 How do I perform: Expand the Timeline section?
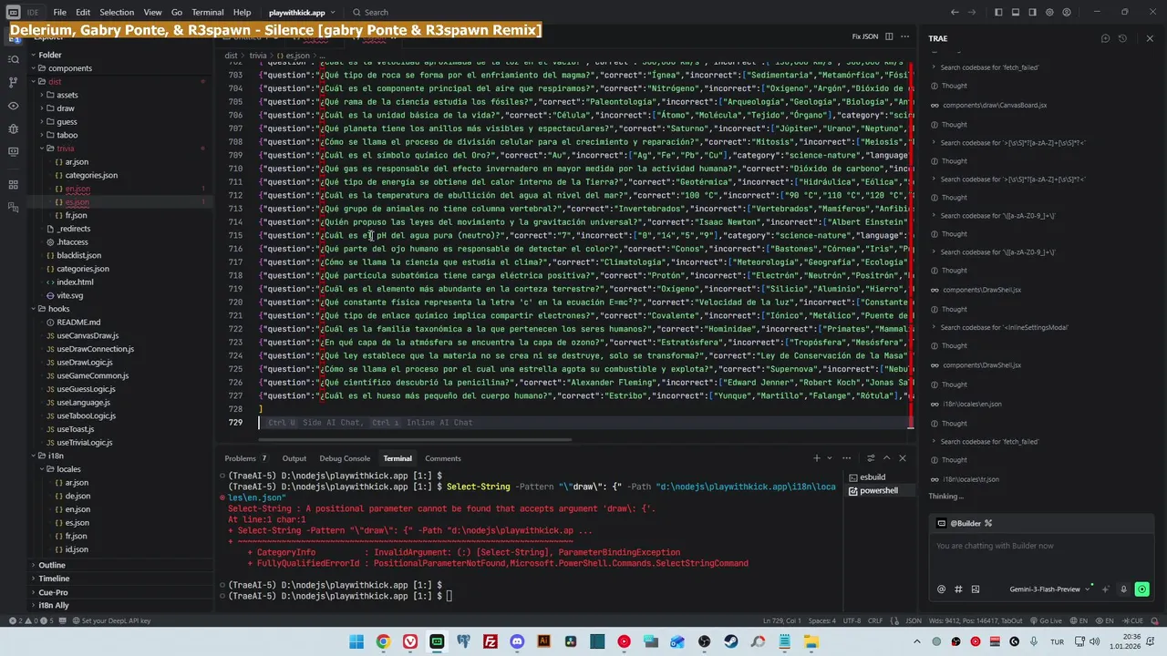pos(54,579)
